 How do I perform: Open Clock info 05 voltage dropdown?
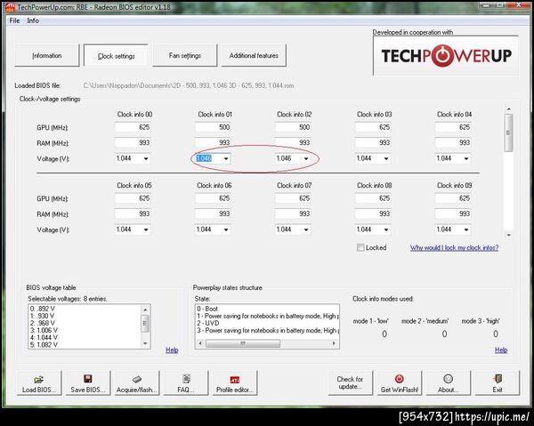(x=145, y=229)
